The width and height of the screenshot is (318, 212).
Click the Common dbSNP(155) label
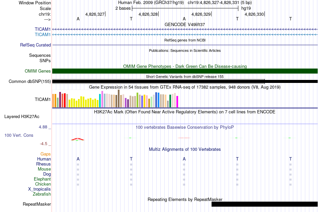(29, 82)
